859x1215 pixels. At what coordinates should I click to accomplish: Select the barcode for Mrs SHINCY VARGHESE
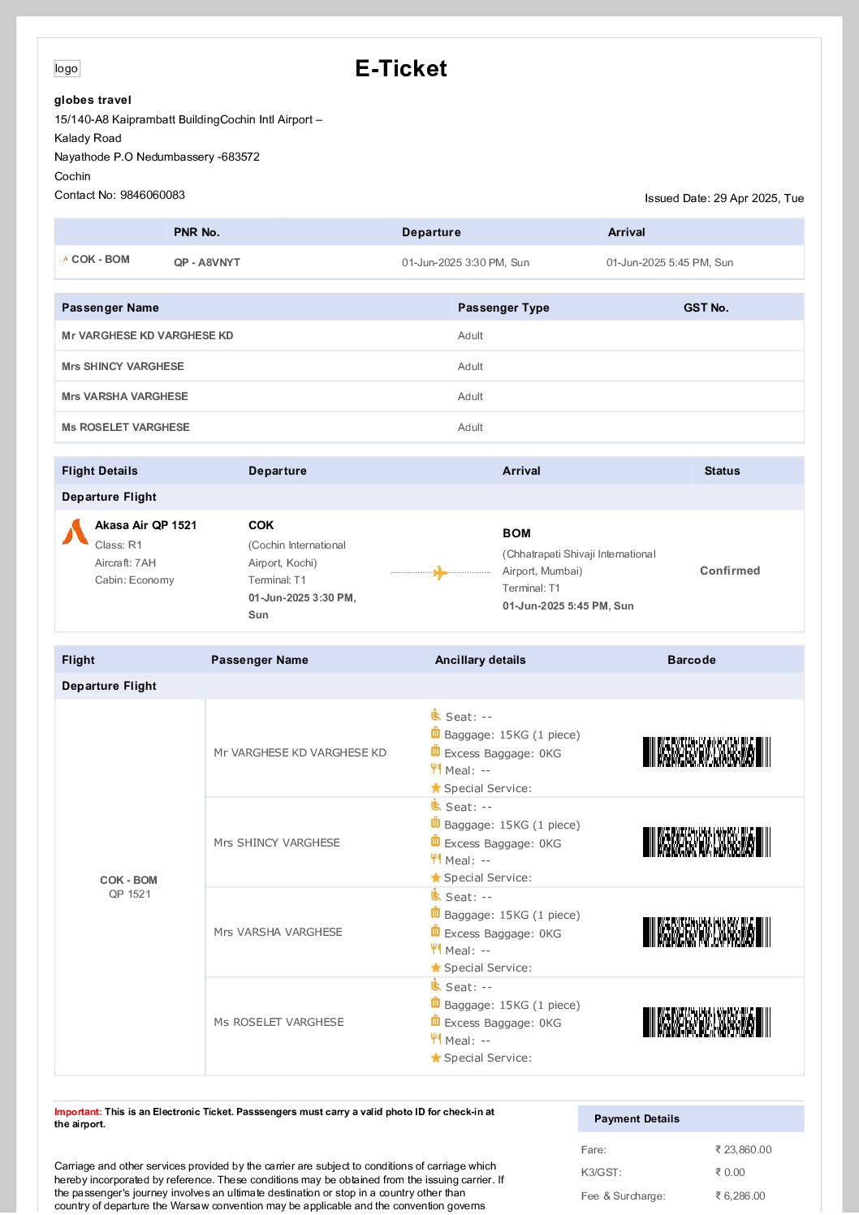pos(706,842)
